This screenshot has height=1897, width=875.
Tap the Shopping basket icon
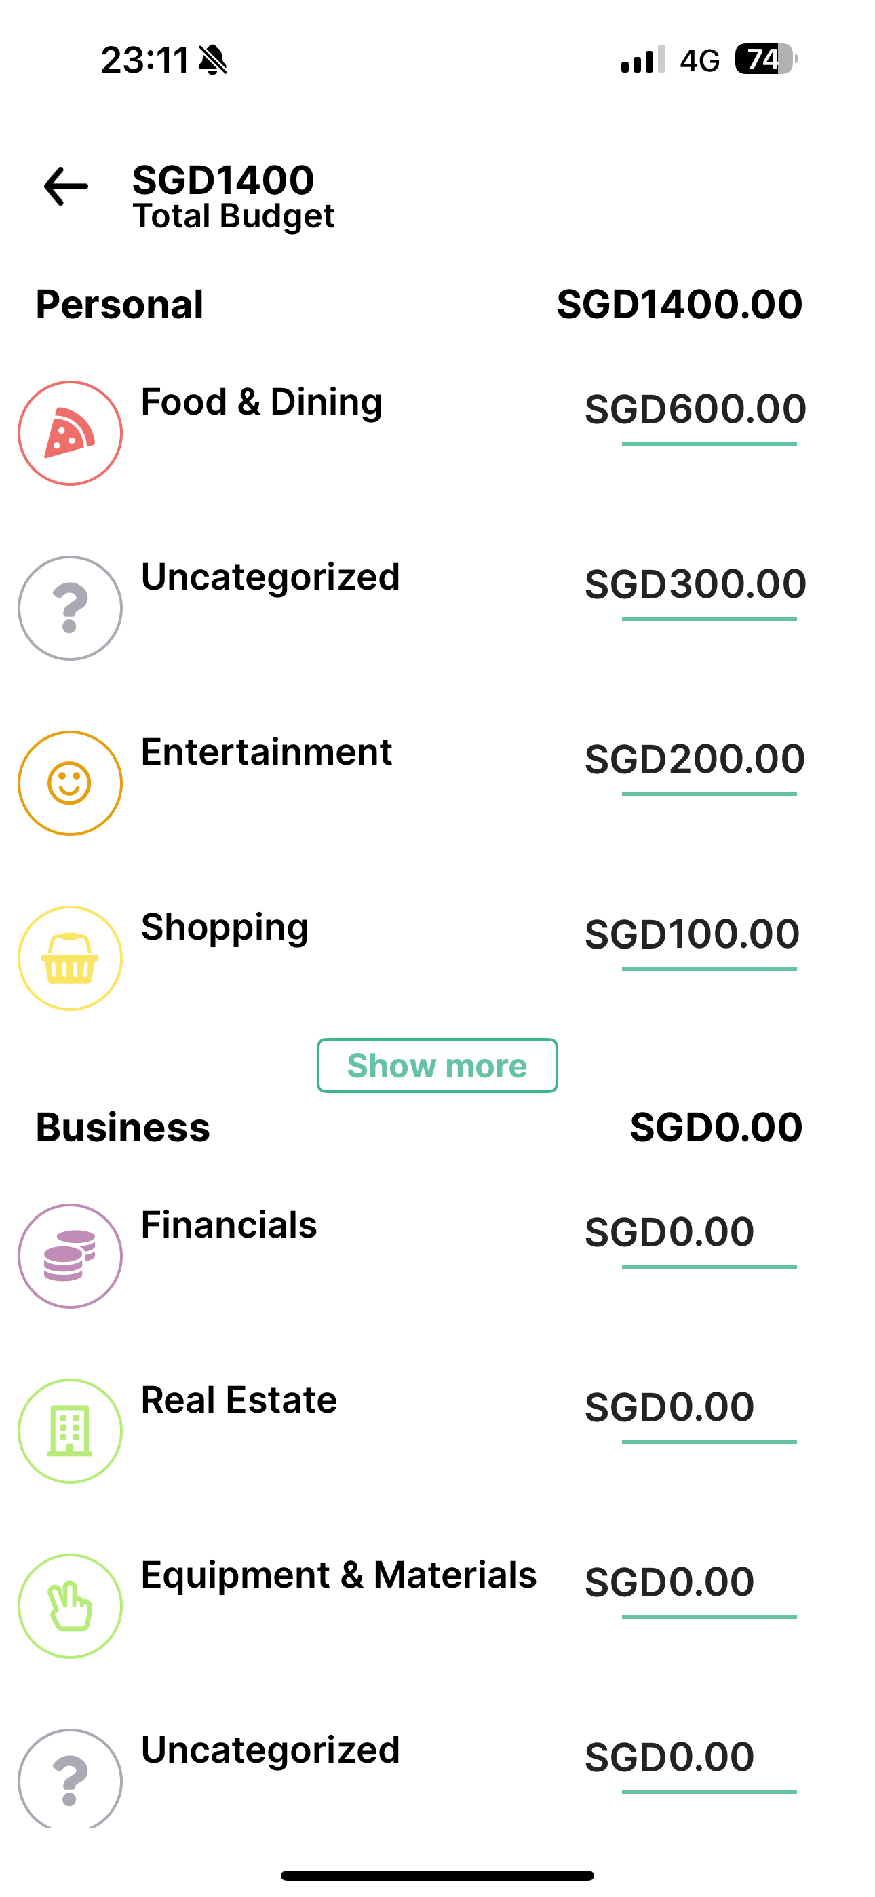coord(70,958)
